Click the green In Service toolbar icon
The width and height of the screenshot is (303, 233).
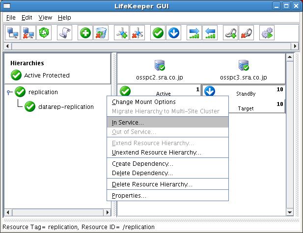click(158, 33)
